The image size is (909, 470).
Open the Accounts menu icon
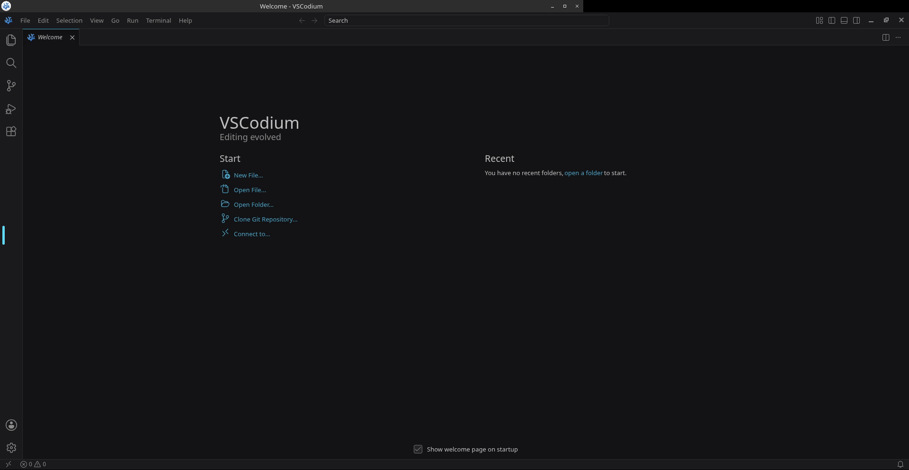(x=11, y=425)
